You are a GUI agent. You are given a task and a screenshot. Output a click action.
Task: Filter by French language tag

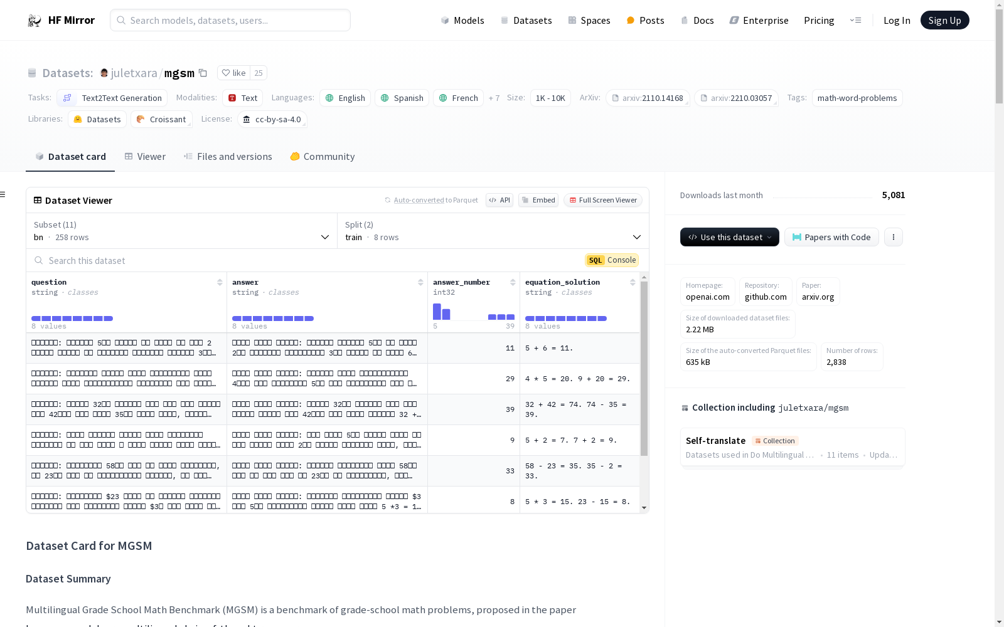pos(458,98)
